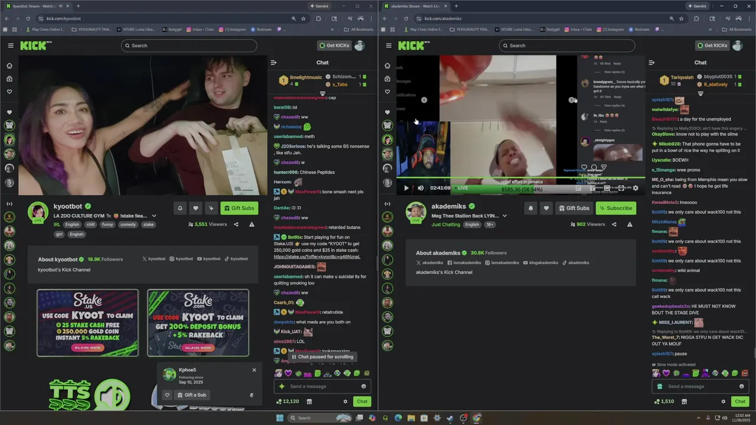Open hamburger menu in kyootbot window
This screenshot has width=756, height=425.
pyautogui.click(x=11, y=45)
